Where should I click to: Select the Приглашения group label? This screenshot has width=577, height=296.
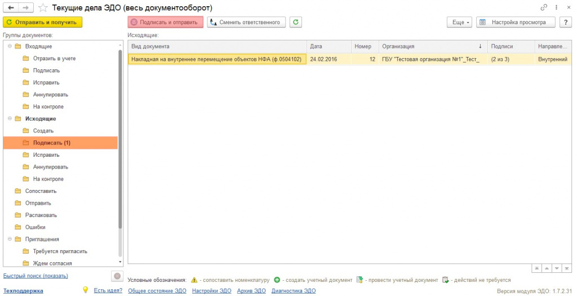pyautogui.click(x=42, y=239)
